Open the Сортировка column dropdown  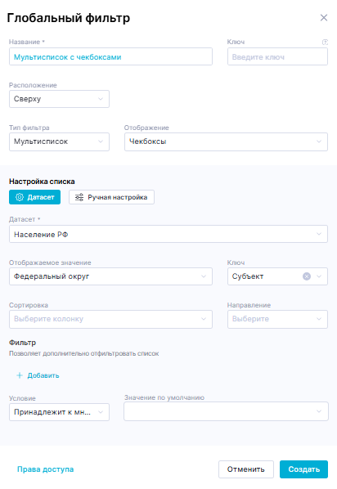click(110, 319)
